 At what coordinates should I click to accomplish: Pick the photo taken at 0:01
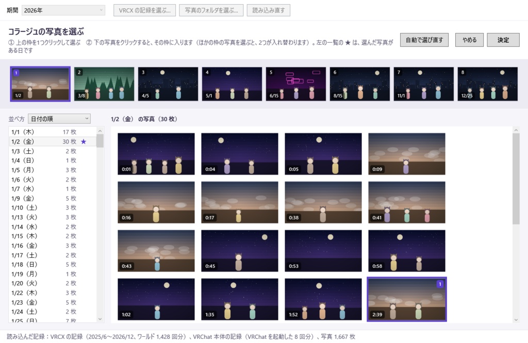[x=156, y=154]
